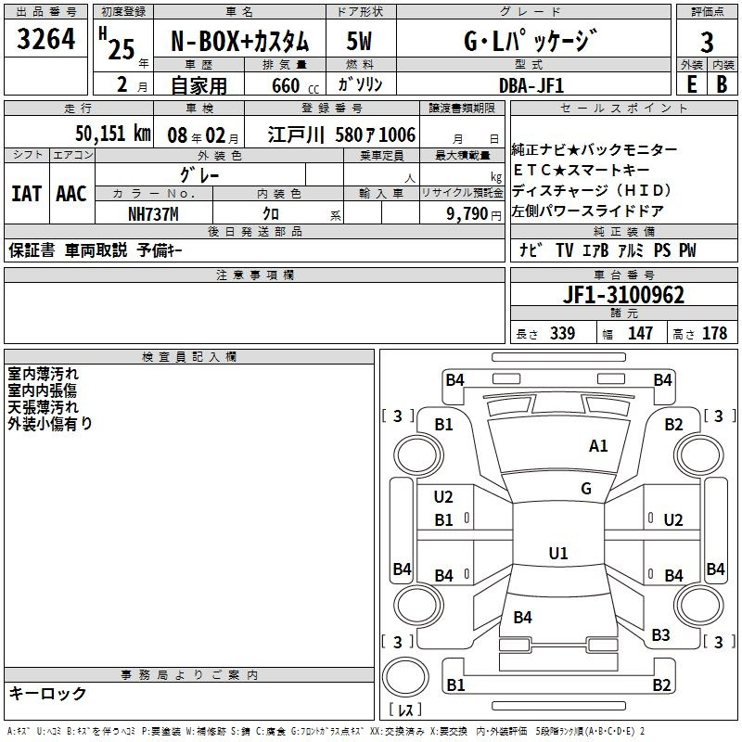Click windshield mark A1 on diagram
The width and height of the screenshot is (742, 742).
(x=598, y=446)
